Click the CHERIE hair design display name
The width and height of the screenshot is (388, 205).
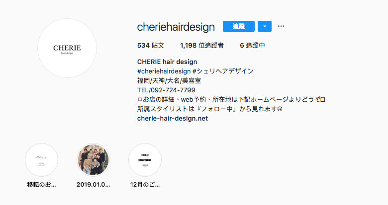[167, 62]
